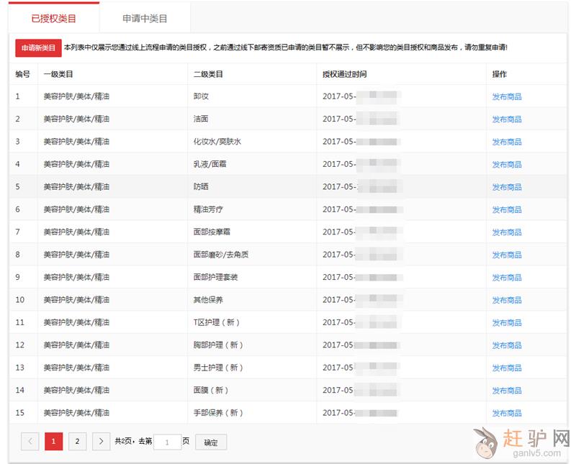Publish product under 乳液/面霜 category
The width and height of the screenshot is (576, 464).
[507, 165]
